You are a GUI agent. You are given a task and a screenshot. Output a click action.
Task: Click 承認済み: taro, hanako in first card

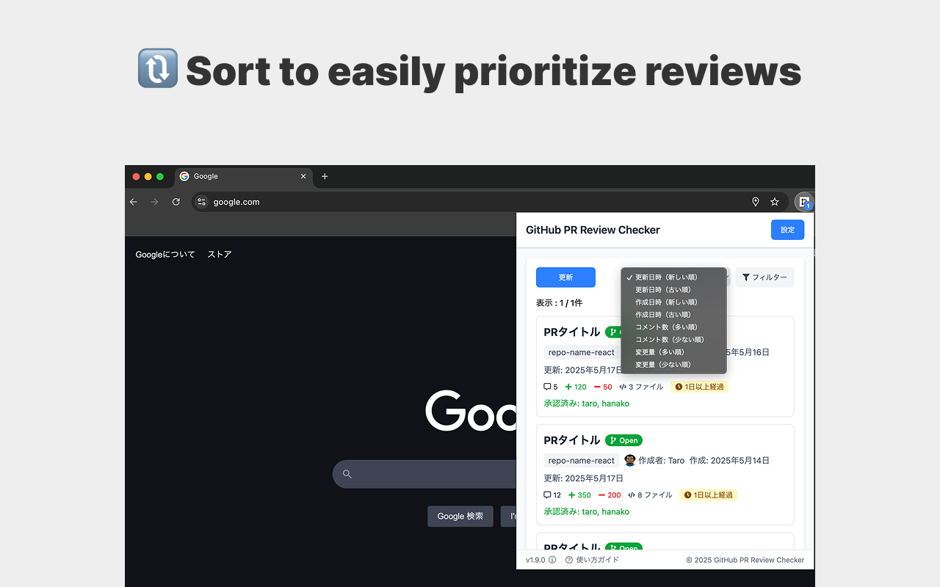[586, 404]
